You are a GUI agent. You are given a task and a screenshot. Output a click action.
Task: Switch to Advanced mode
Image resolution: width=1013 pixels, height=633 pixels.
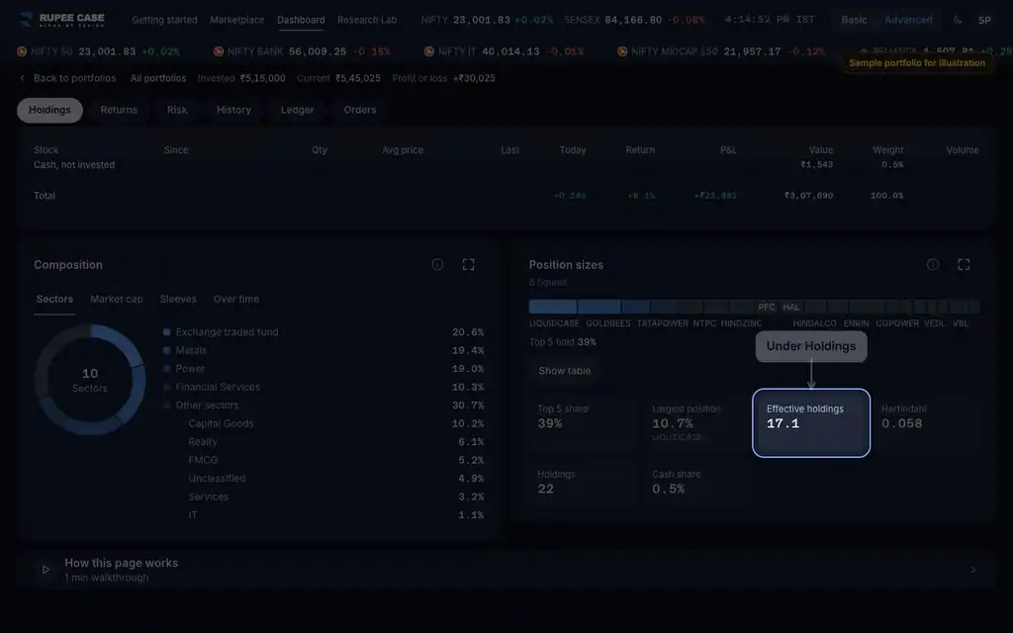[x=908, y=20]
